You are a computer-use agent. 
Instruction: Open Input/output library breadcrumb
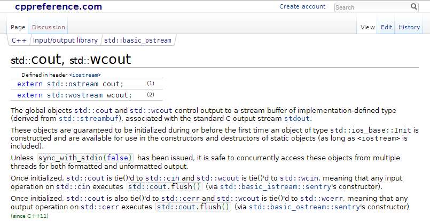pyautogui.click(x=65, y=40)
